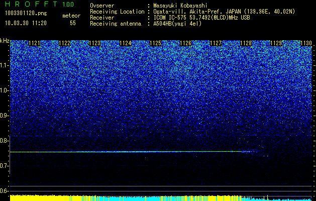Click the 1123 time marker
This screenshot has width=316, height=201.
coord(95,43)
